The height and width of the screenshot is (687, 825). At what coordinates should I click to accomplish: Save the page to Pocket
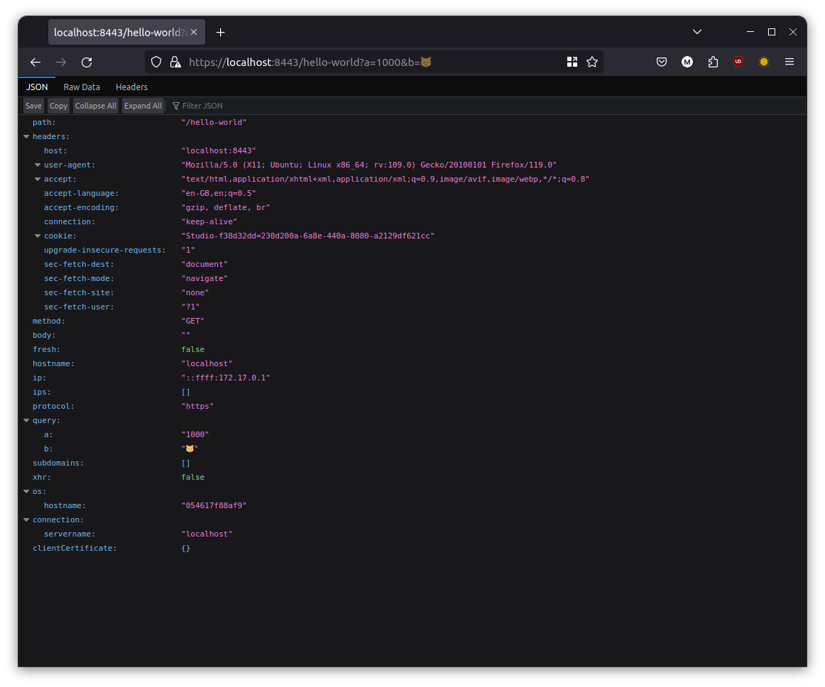pos(662,62)
